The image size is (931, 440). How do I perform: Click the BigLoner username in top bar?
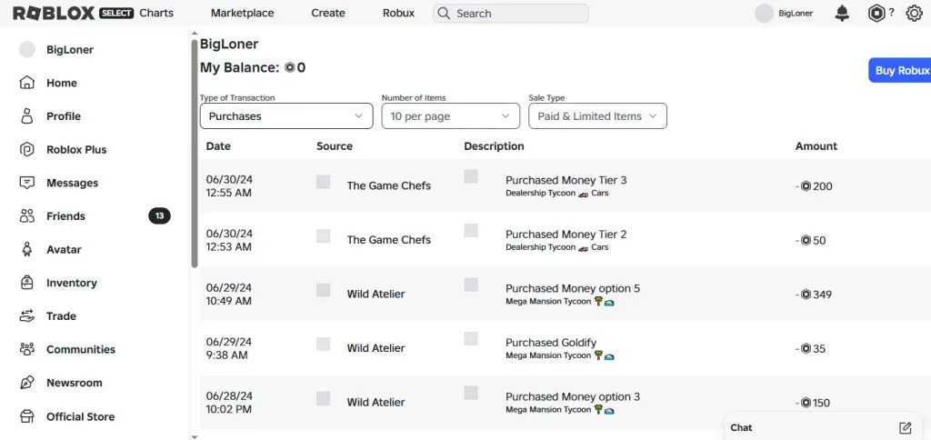[796, 13]
